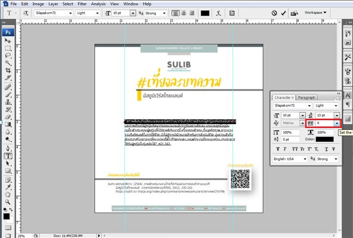Select the Zoom tool
Viewport: 353px width, 238px height.
coord(8,202)
